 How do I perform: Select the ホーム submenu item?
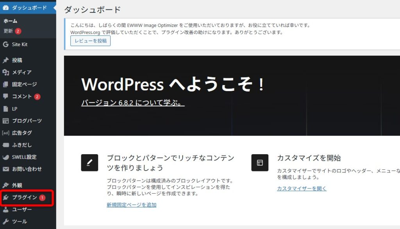click(x=11, y=21)
